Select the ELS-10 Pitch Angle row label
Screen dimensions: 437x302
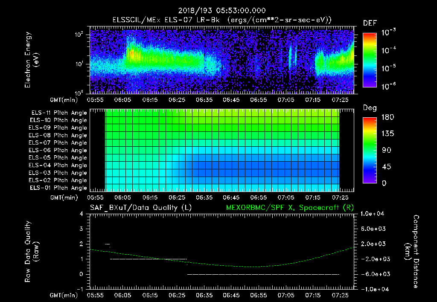58,120
